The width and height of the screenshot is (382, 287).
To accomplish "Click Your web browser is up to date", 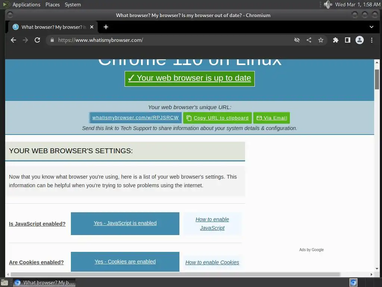I will 190,78.
